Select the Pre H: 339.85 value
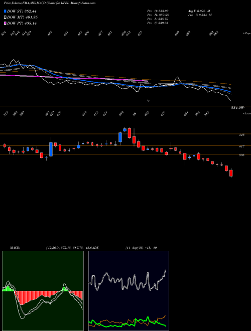The image size is (251, 331). (158, 15)
